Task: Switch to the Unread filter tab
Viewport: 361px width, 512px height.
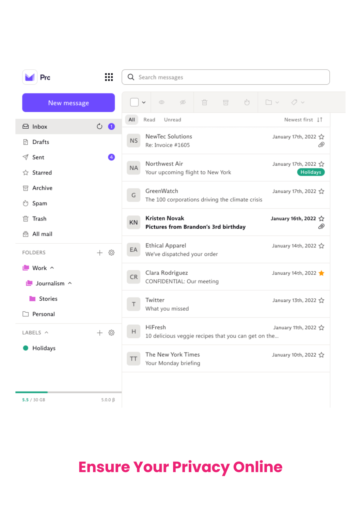Action: click(x=172, y=120)
